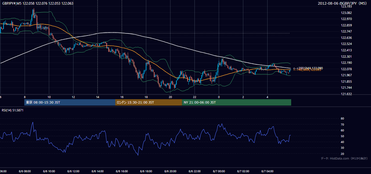The image size is (371, 174).
Task: Click the 8/6 10:00 date label
Action: coord(49,171)
